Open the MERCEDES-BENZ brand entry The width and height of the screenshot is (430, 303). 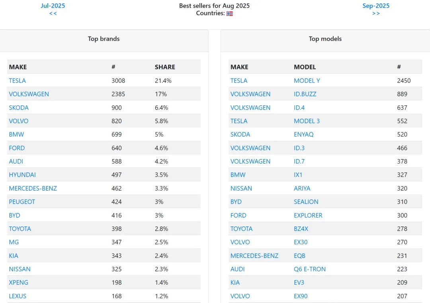(33, 189)
